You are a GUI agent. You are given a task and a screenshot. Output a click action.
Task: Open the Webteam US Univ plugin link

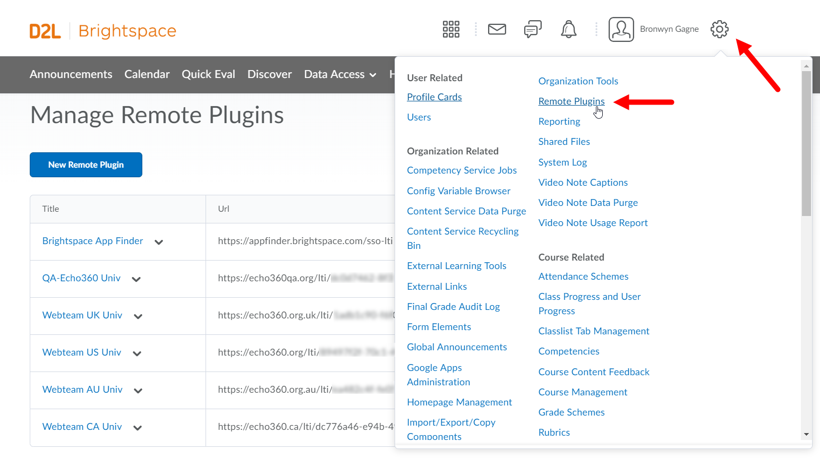[x=82, y=352]
